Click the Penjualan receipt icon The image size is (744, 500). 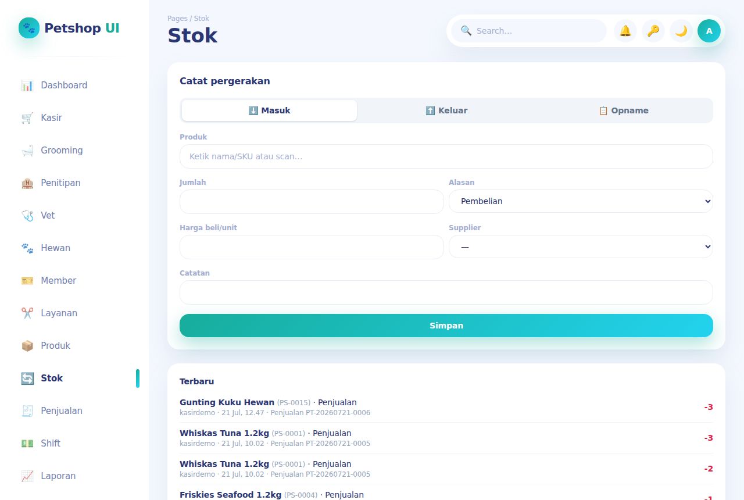tap(27, 411)
